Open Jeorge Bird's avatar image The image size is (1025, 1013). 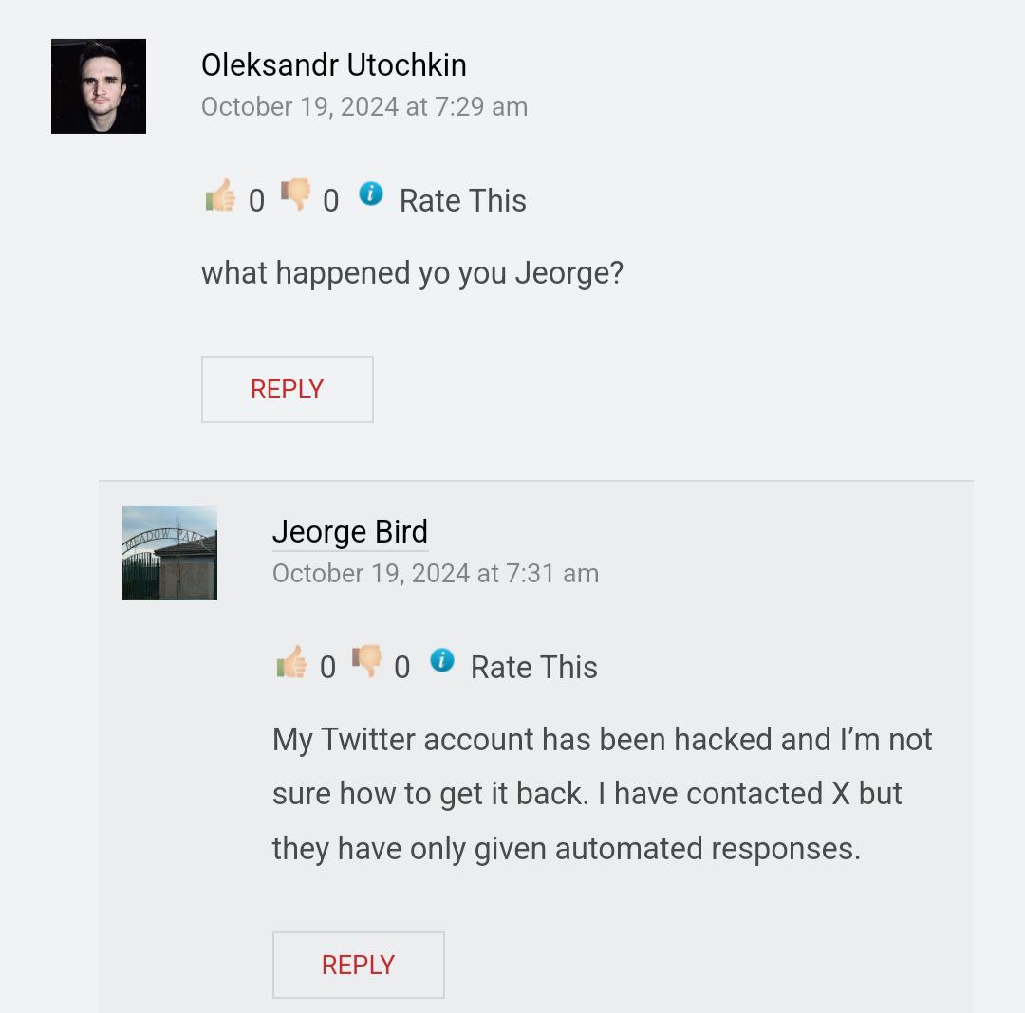[170, 553]
